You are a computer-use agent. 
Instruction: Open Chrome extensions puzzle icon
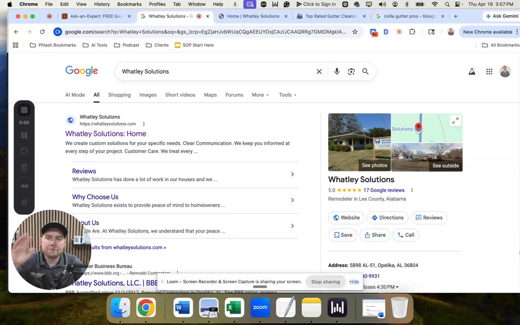(412, 32)
